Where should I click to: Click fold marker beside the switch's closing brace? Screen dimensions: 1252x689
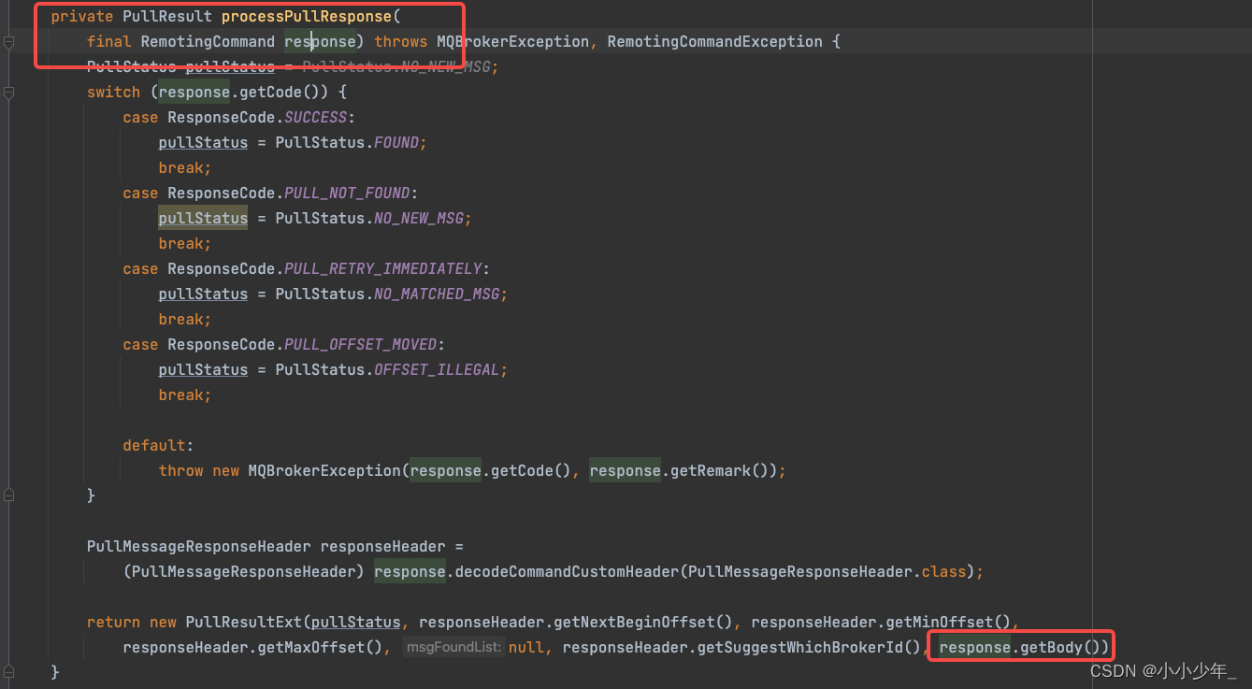coord(7,495)
